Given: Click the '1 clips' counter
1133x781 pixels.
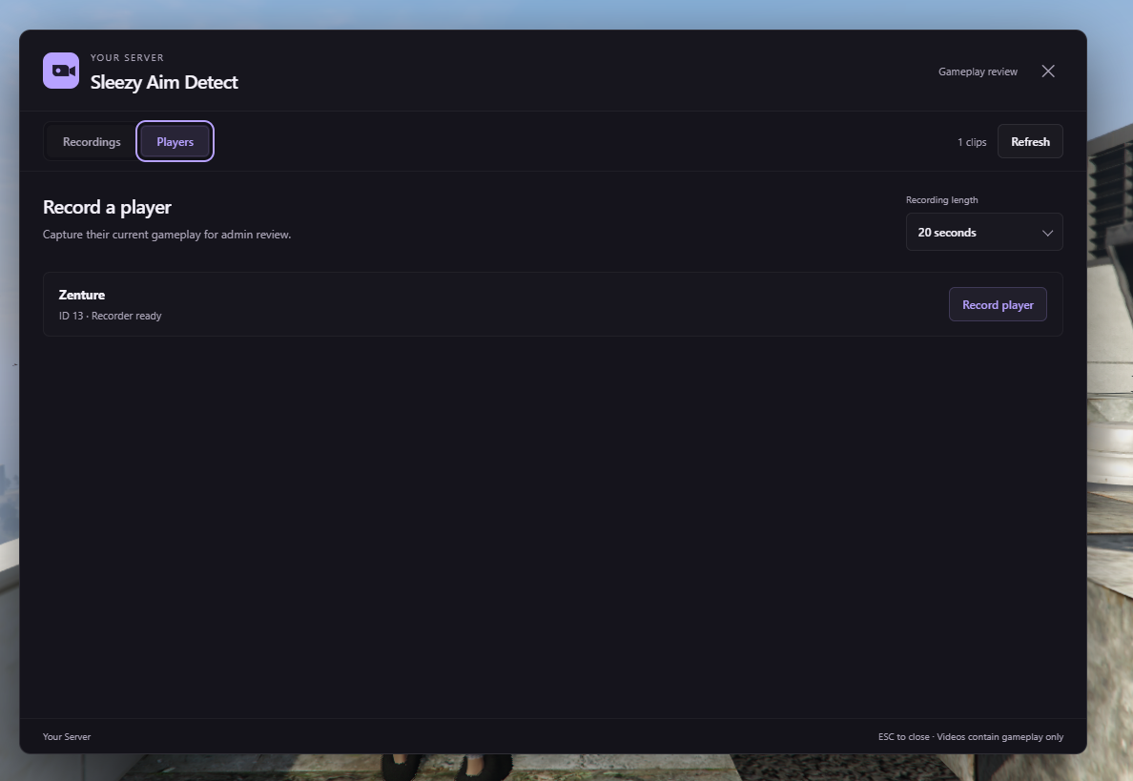Looking at the screenshot, I should coord(972,142).
